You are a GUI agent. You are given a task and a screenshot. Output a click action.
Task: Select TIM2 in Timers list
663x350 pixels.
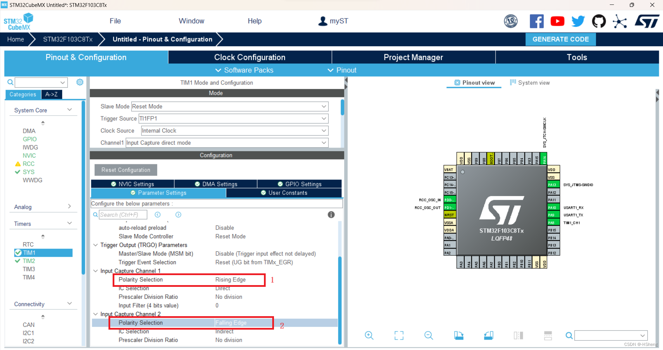[x=29, y=261]
